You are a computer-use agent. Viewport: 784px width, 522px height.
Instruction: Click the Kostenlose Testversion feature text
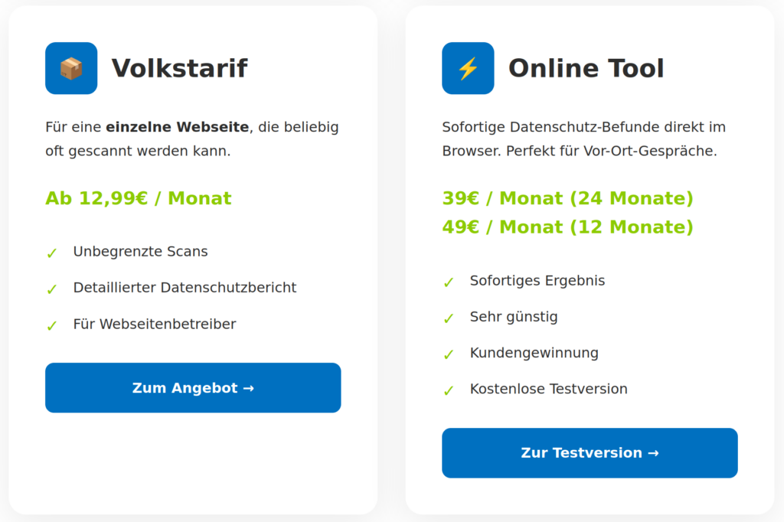click(548, 389)
